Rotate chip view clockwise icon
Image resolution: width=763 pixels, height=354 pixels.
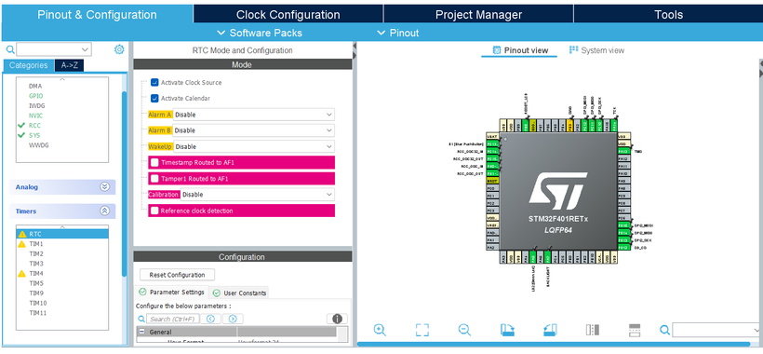pyautogui.click(x=507, y=330)
